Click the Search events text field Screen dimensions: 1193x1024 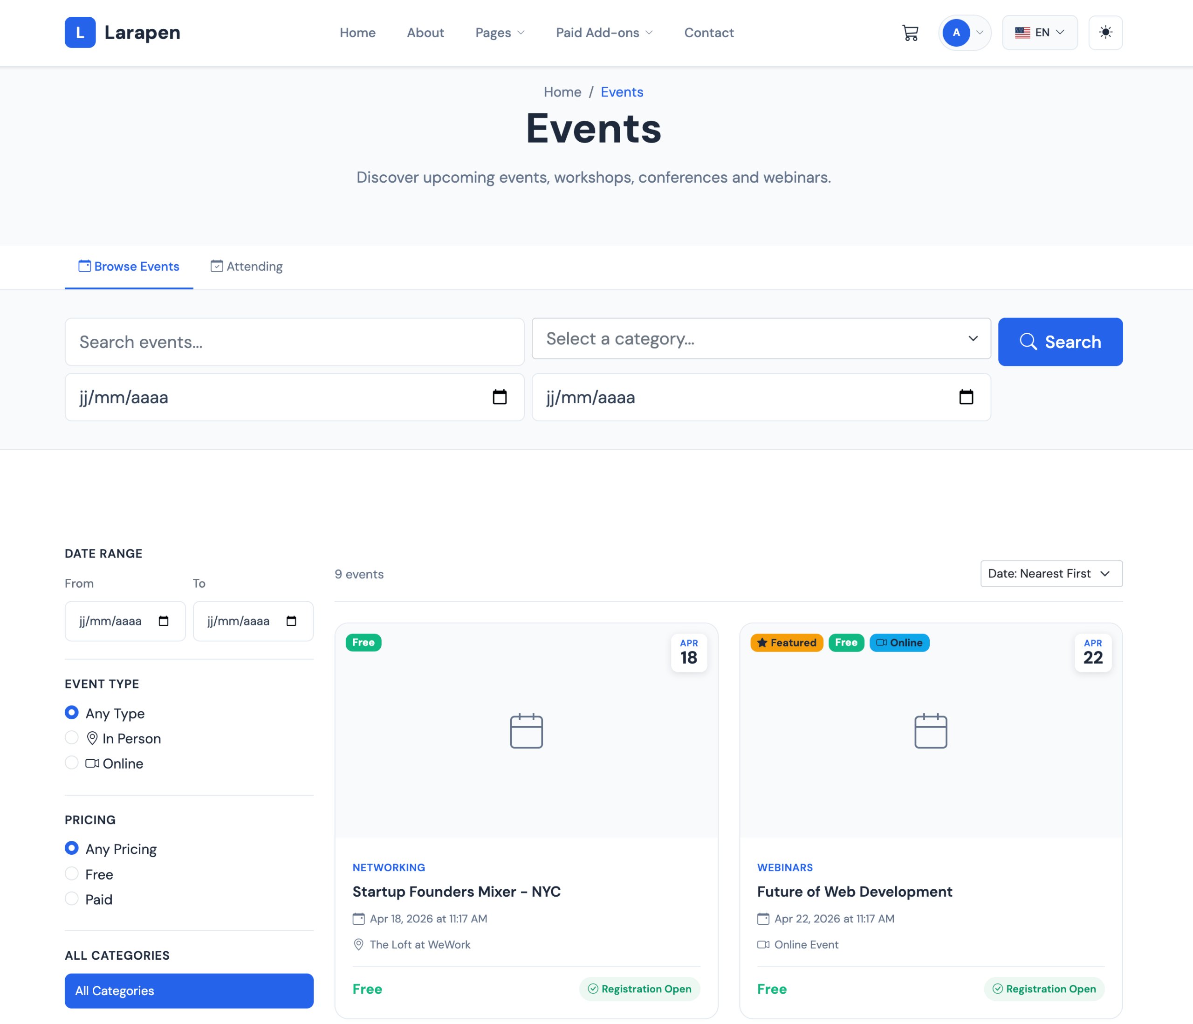point(294,342)
